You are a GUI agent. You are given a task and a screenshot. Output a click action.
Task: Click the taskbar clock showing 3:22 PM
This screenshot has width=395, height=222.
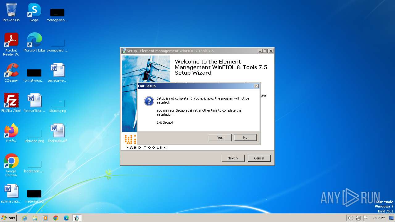(x=379, y=218)
